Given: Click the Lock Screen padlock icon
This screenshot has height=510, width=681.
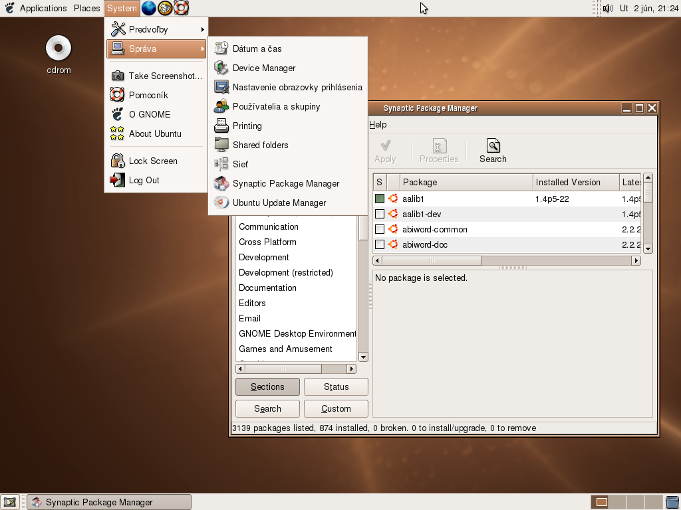Looking at the screenshot, I should (117, 161).
